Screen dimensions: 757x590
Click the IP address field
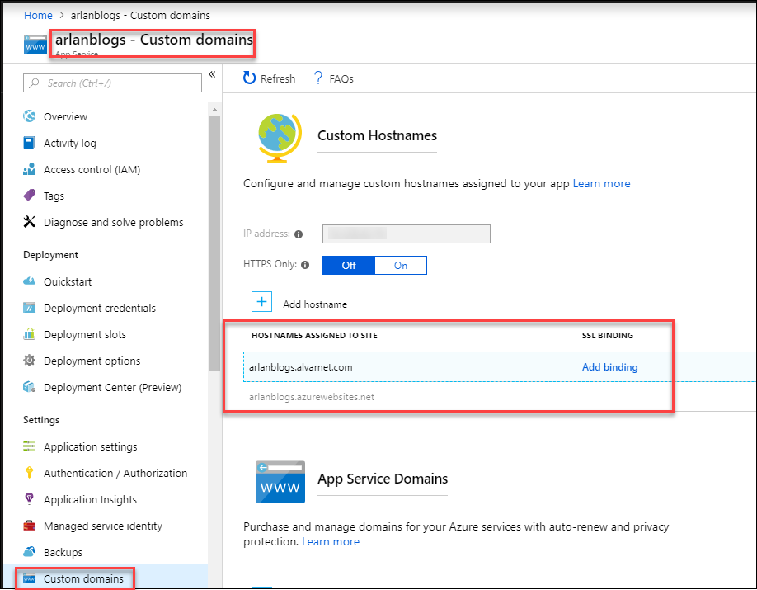[407, 234]
